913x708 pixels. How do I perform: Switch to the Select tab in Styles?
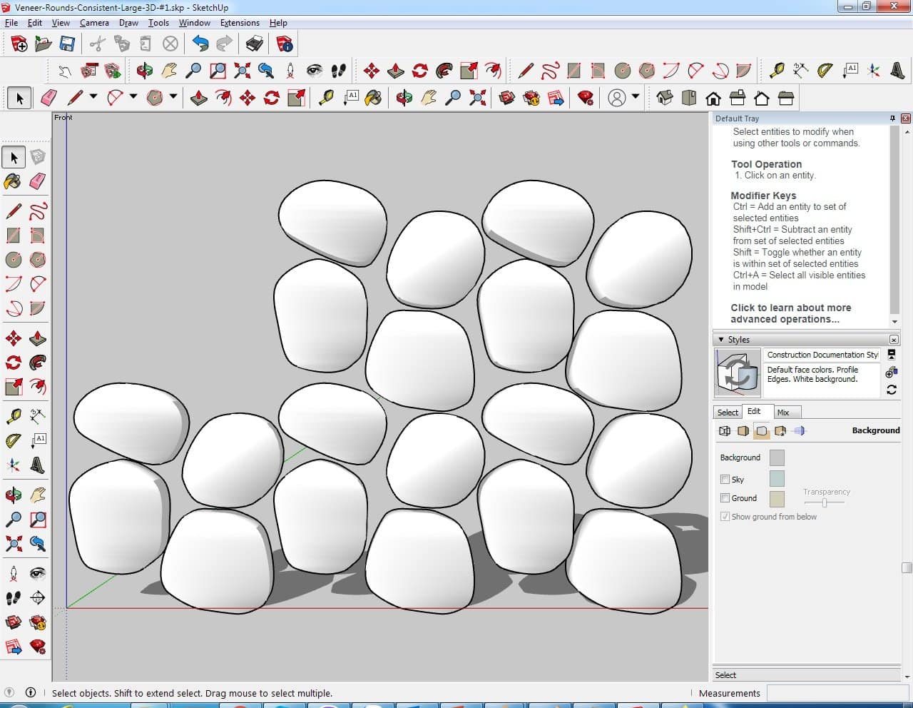[728, 413]
